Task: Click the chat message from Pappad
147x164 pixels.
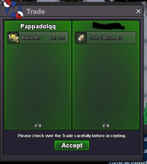Action: tap(127, 163)
